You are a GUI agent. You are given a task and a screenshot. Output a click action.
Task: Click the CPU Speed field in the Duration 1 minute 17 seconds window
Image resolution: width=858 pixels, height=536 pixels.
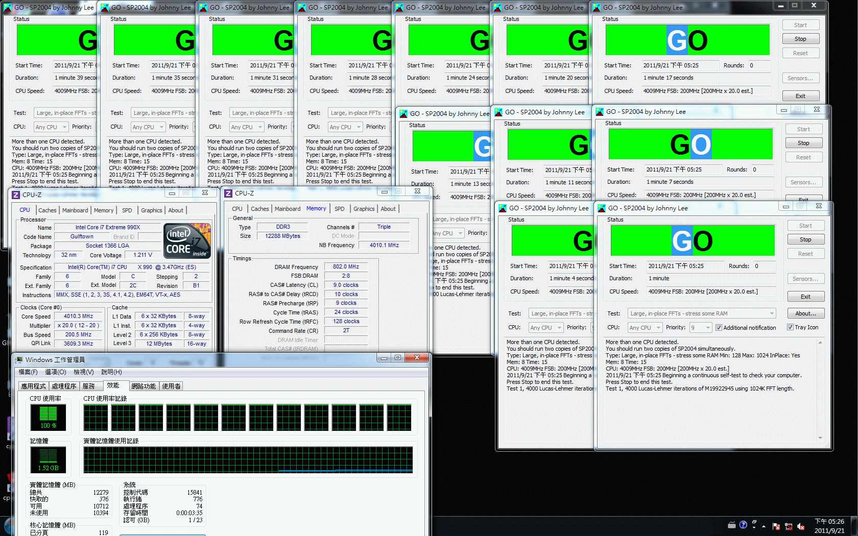pyautogui.click(x=705, y=91)
